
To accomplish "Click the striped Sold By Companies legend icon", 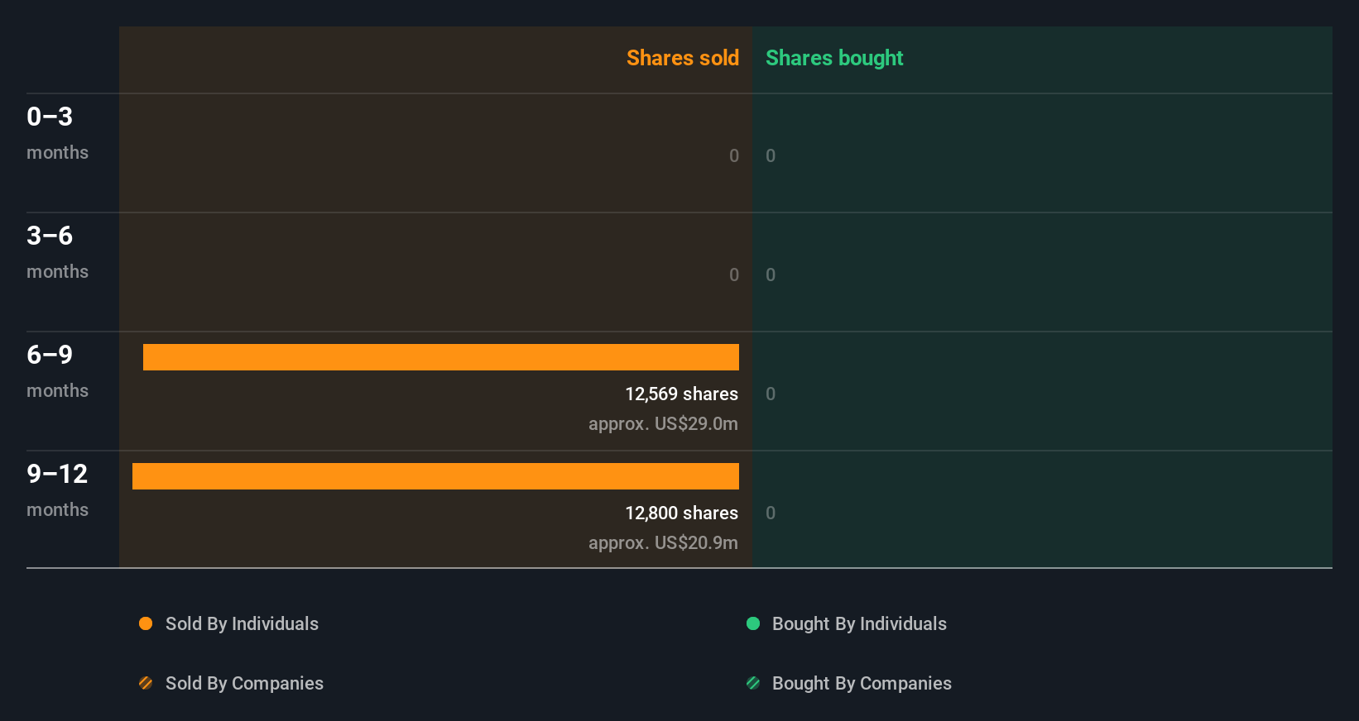I will pyautogui.click(x=146, y=683).
